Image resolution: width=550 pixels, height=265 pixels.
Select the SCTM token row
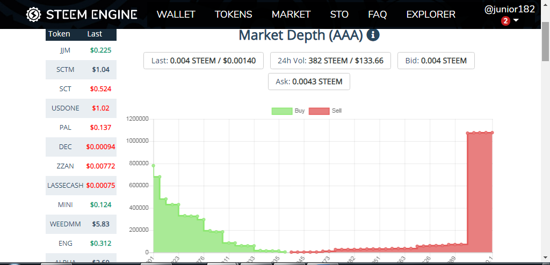click(x=81, y=70)
